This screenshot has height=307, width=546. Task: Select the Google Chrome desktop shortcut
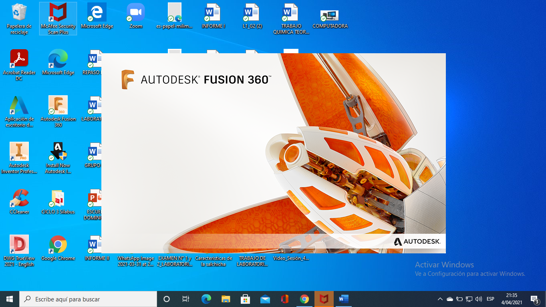pyautogui.click(x=58, y=248)
